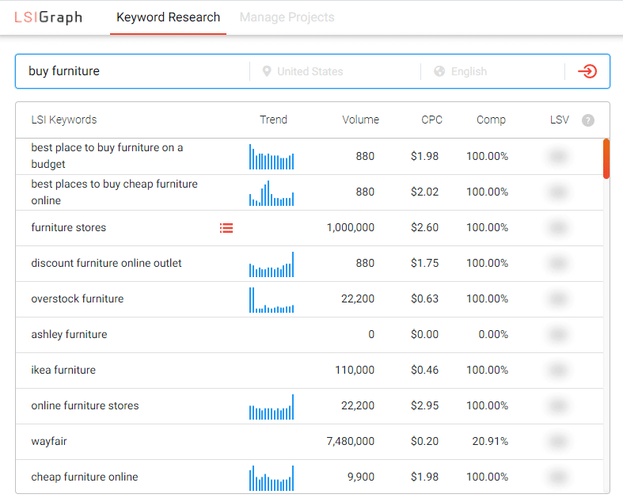Sort by the Volume column header
Image resolution: width=623 pixels, height=498 pixels.
tap(360, 120)
